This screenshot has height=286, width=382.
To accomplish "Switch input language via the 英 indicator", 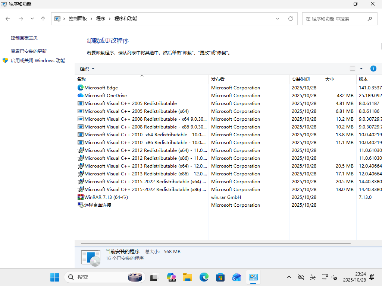I will [313, 277].
